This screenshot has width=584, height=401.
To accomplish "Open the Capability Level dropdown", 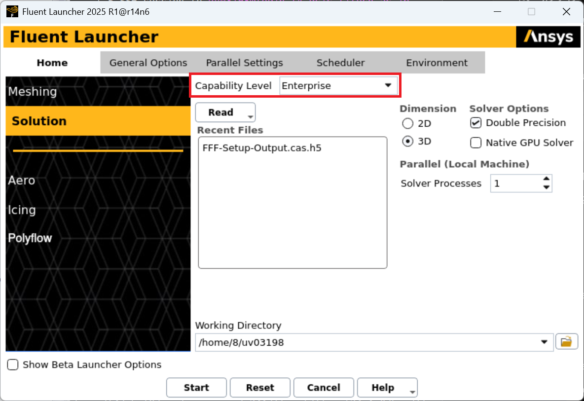I will (338, 86).
